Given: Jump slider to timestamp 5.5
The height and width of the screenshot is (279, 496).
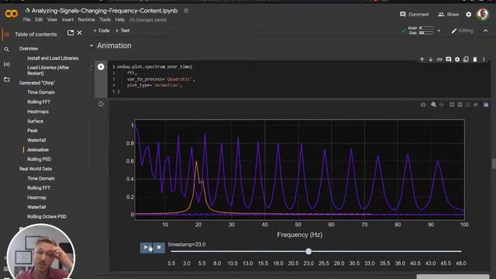Looking at the screenshot, I should coord(201,263).
